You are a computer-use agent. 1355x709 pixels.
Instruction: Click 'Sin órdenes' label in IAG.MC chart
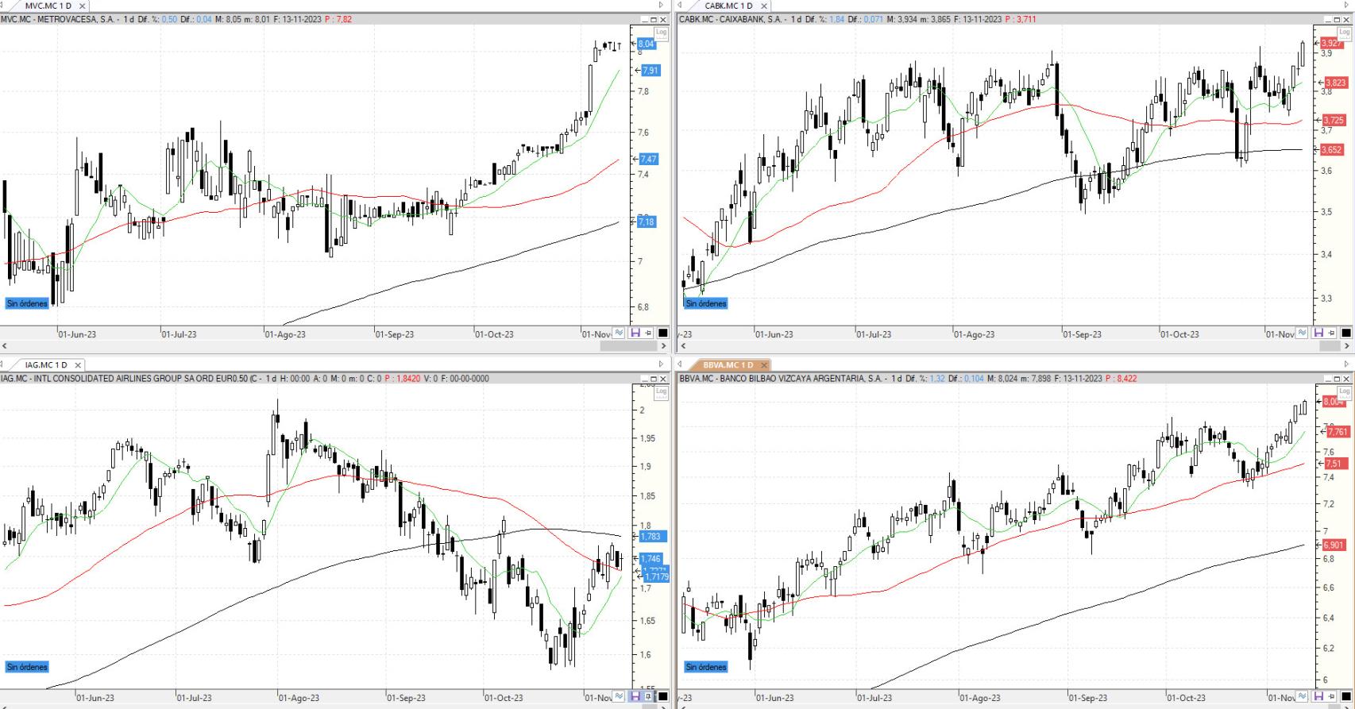tap(27, 667)
